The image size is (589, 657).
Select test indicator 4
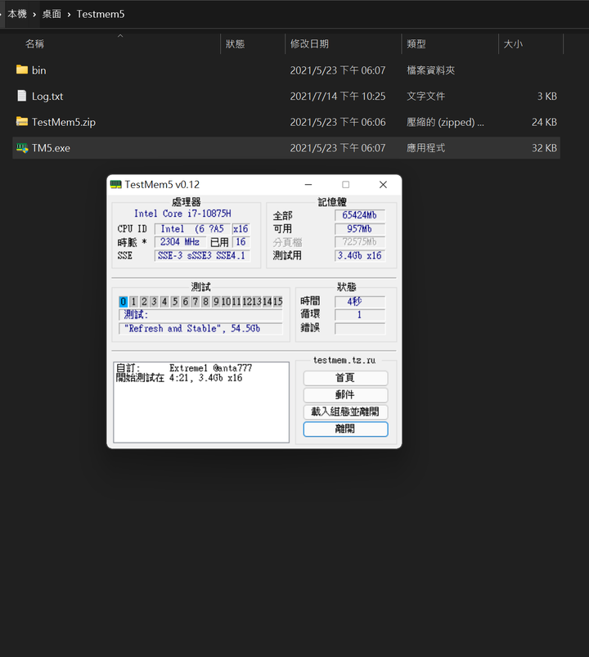pyautogui.click(x=164, y=301)
